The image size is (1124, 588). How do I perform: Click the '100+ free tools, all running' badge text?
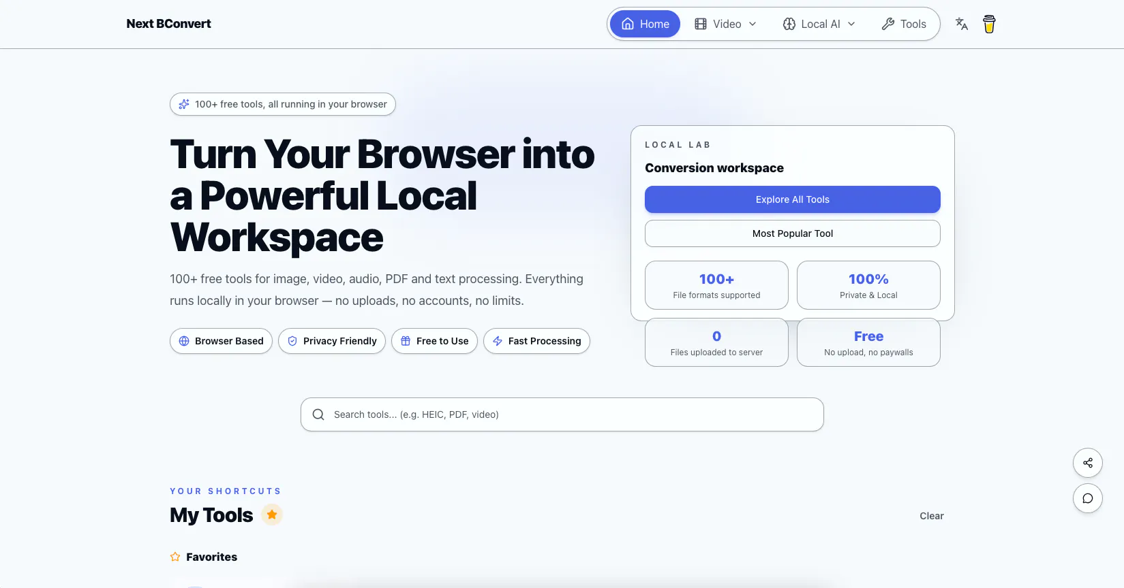click(290, 104)
